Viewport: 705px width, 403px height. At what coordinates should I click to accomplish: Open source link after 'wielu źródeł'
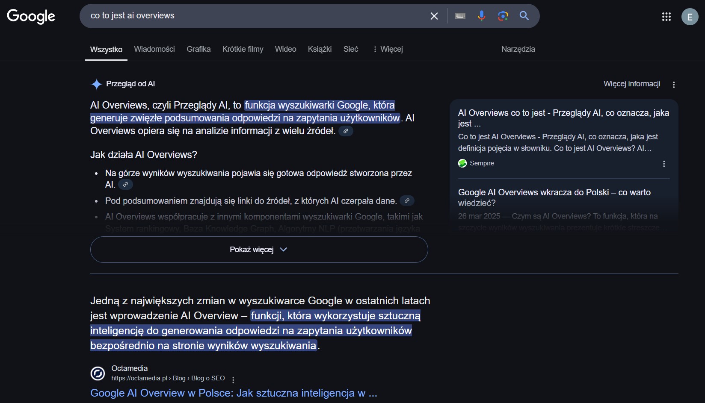(x=346, y=131)
